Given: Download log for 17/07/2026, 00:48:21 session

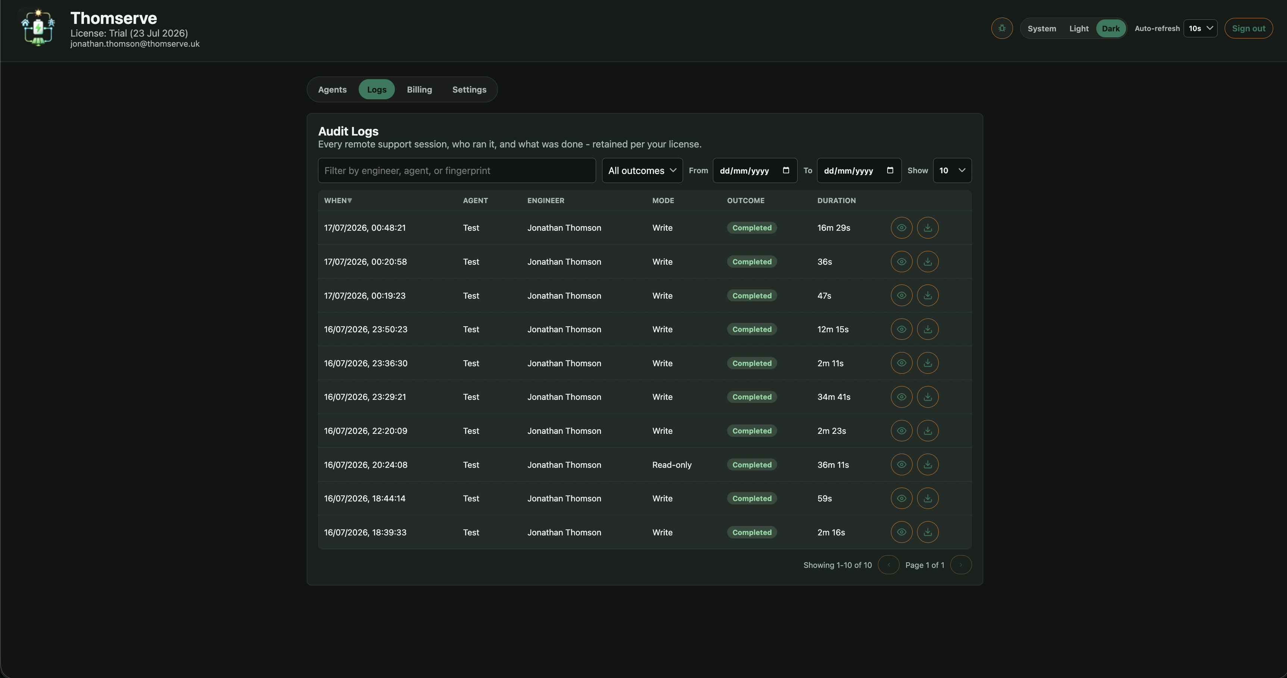Looking at the screenshot, I should pyautogui.click(x=927, y=228).
